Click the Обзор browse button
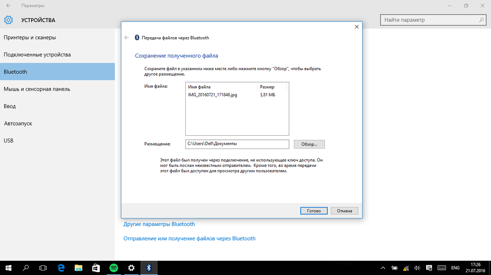Viewport: 491px width, 275px height. point(309,144)
